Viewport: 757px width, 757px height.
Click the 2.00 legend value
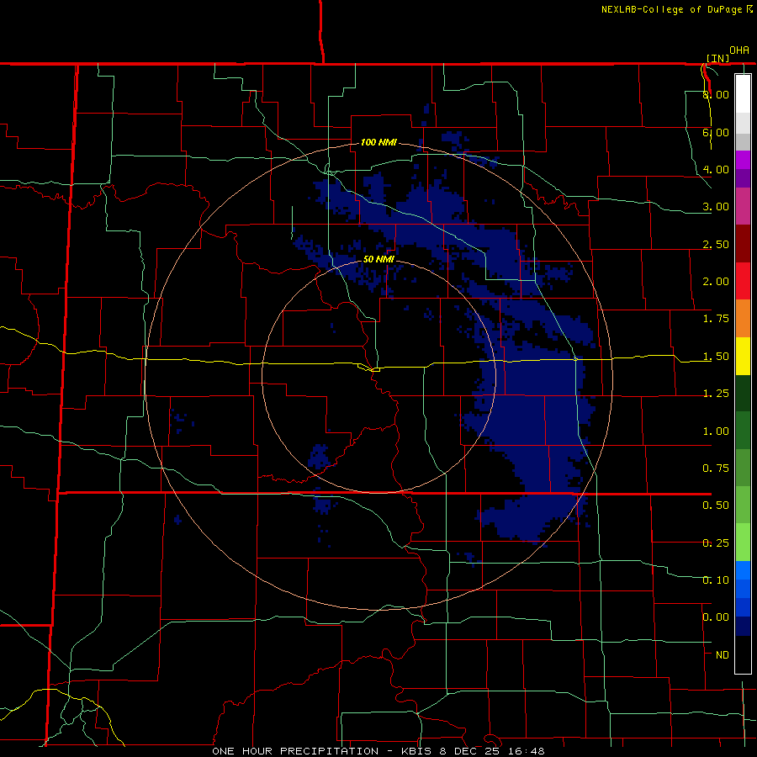click(716, 282)
